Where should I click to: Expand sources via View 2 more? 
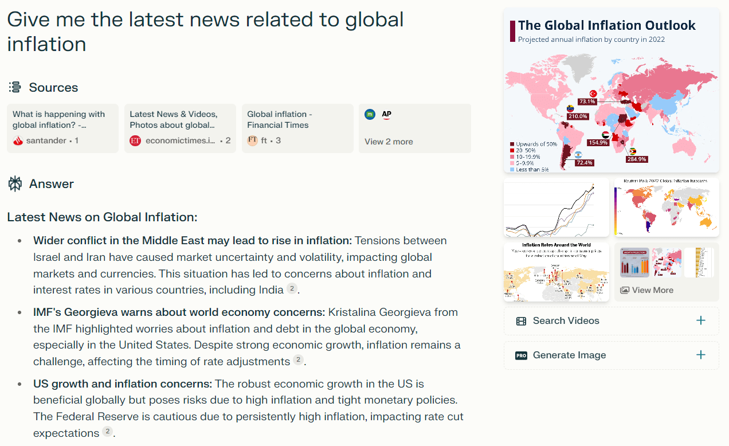point(389,142)
